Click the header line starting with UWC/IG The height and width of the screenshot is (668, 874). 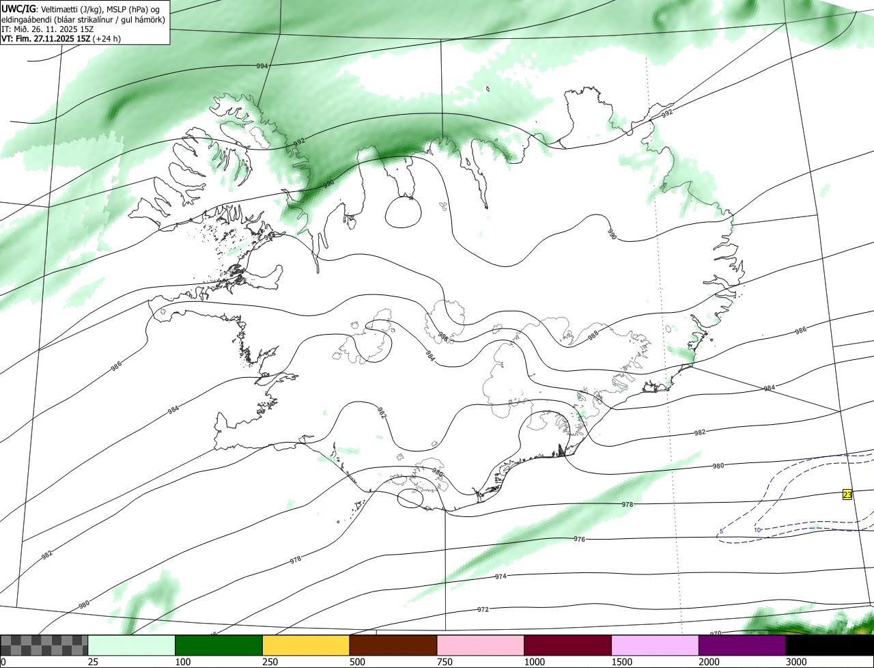(x=81, y=8)
